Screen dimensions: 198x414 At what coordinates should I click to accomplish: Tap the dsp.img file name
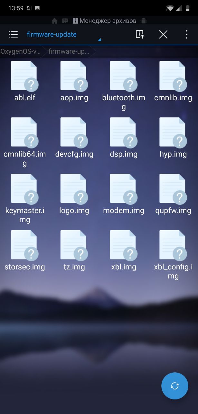tap(124, 154)
